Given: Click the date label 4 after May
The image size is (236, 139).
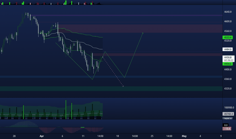Looking at the screenshot, I should coord(200,136).
